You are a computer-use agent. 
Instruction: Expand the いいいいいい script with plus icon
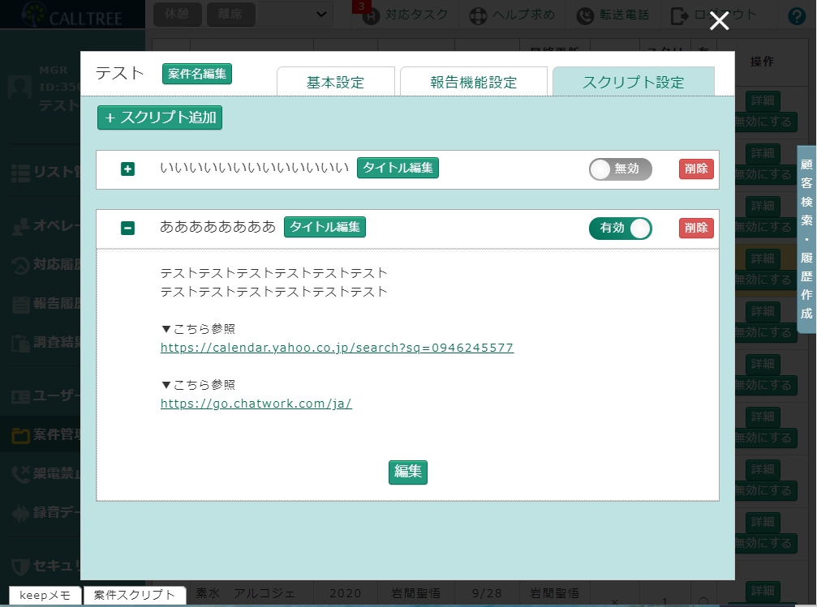click(x=127, y=169)
